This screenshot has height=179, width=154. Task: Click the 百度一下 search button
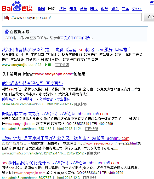point(149,17)
